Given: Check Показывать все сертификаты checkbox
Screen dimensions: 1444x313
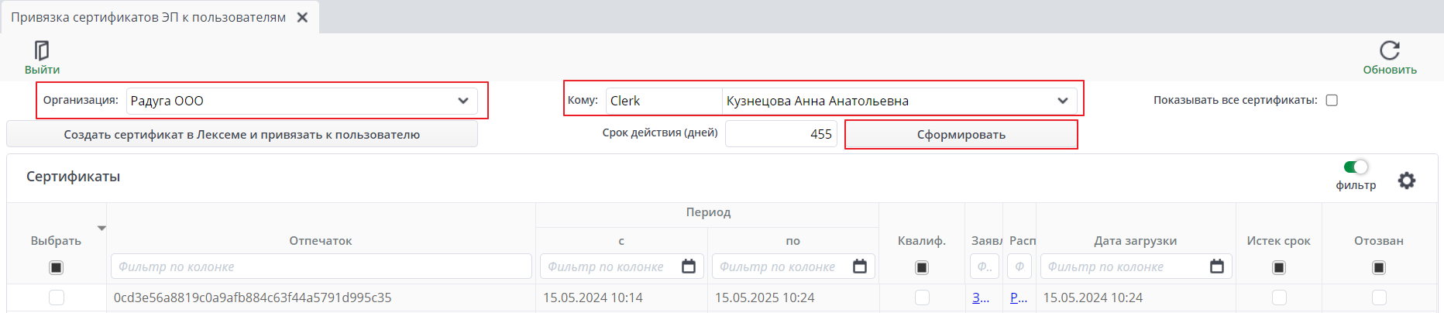Looking at the screenshot, I should click(x=1332, y=100).
